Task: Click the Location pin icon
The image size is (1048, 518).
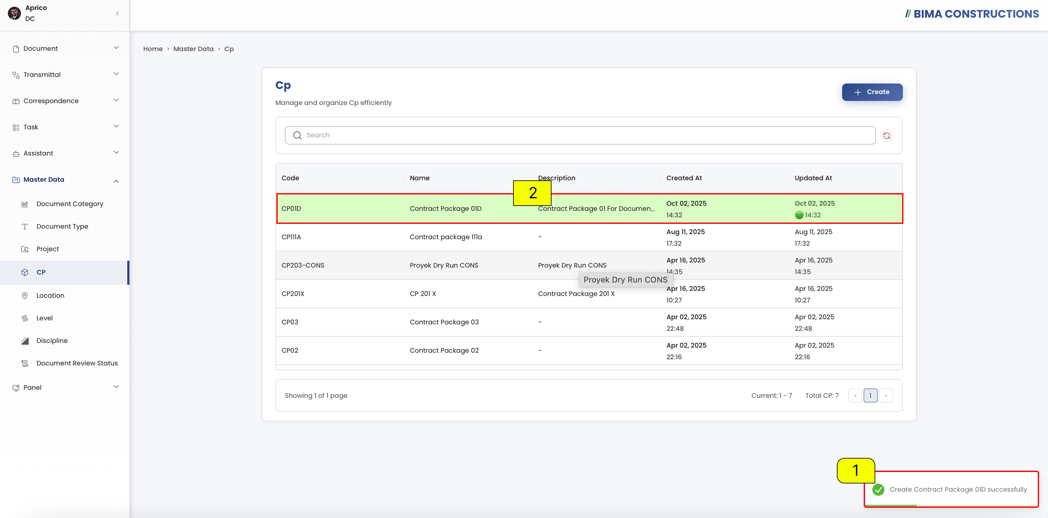Action: click(25, 295)
